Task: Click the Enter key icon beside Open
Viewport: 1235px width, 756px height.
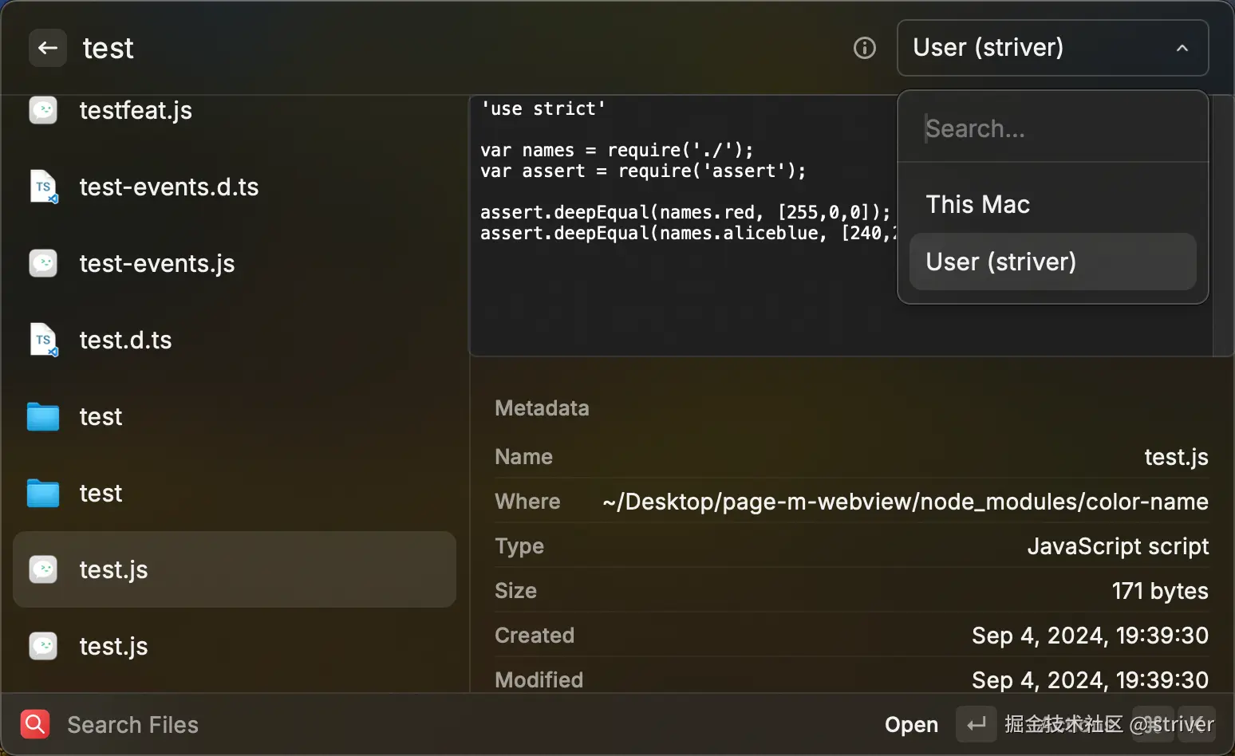Action: pyautogui.click(x=976, y=724)
